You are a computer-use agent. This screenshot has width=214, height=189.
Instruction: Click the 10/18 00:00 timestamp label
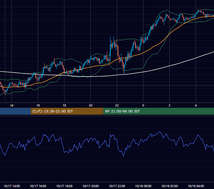143,186
